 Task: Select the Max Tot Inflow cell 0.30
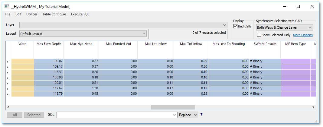[x=191, y=67]
